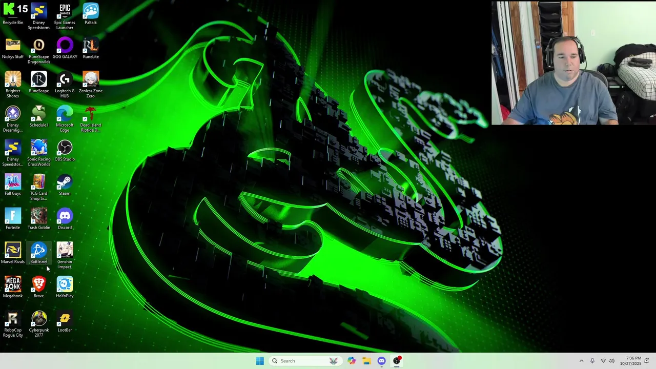Select the Battle.net desktop icon
Image resolution: width=656 pixels, height=369 pixels.
click(38, 253)
